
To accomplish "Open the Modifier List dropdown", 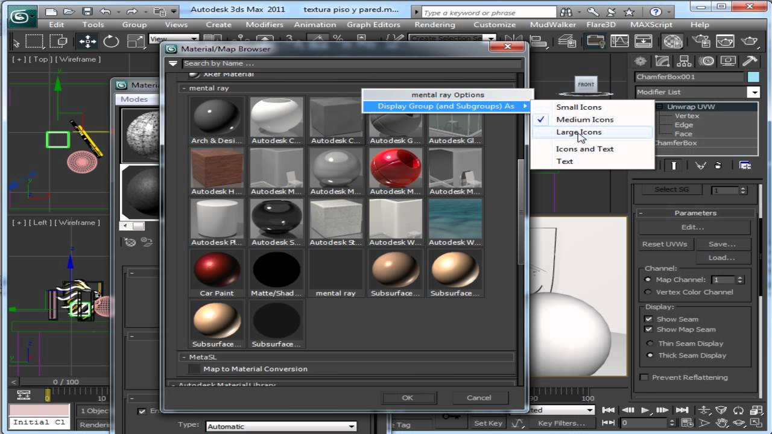I will (x=753, y=92).
